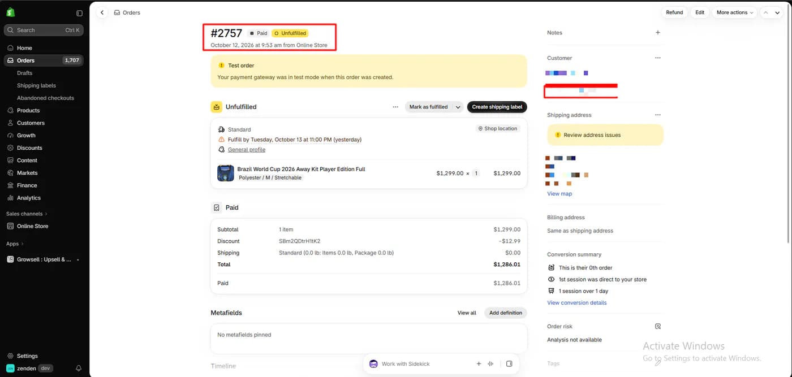Click the Shopify logo icon
Viewport: 792px width, 377px height.
(10, 12)
